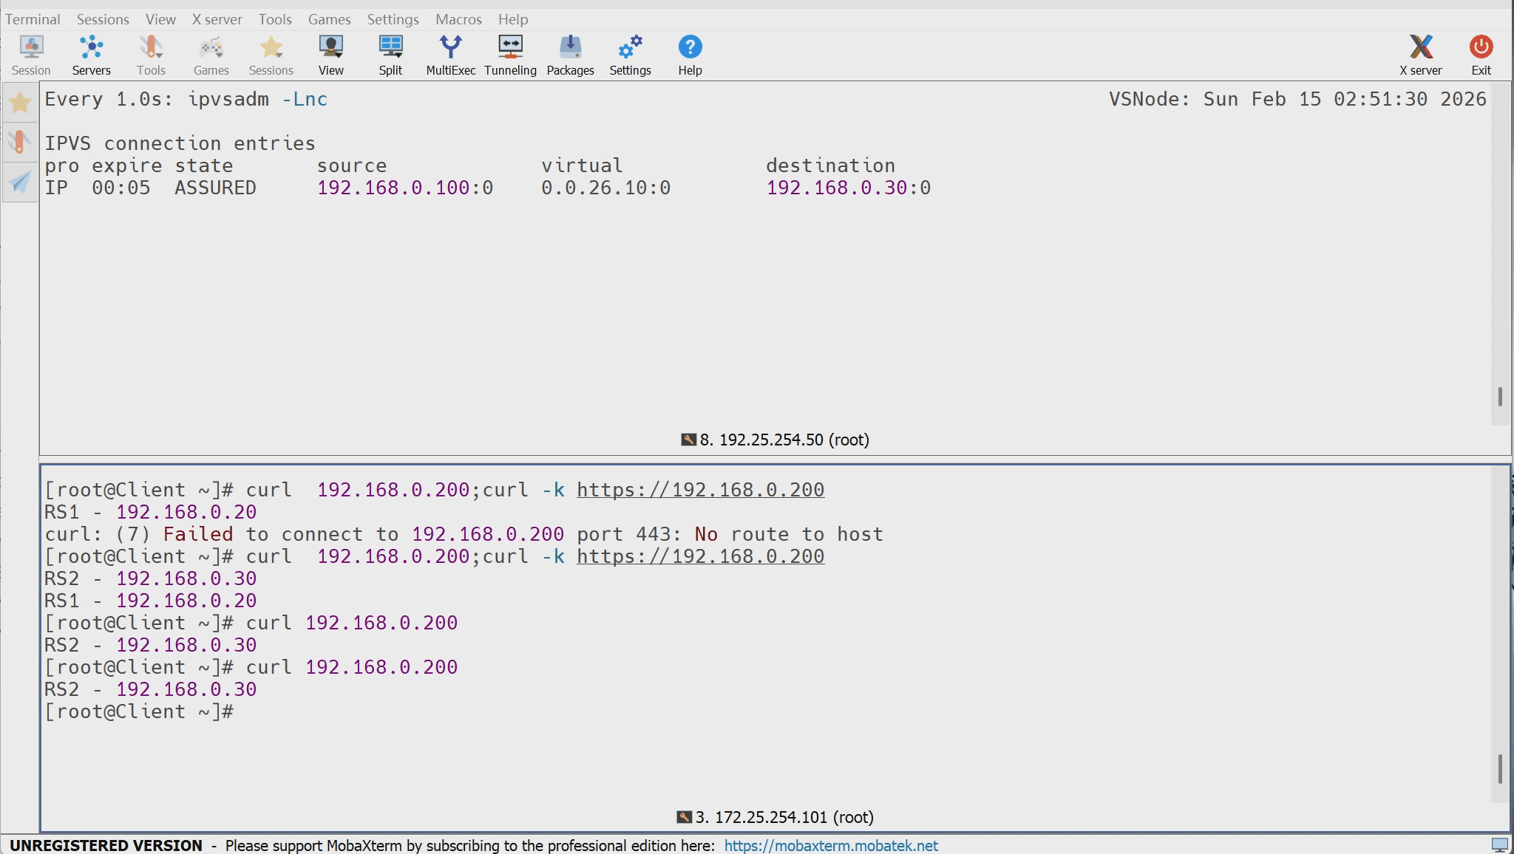Open the Terminal menu
Screen dimensions: 1514x854
[x=33, y=19]
